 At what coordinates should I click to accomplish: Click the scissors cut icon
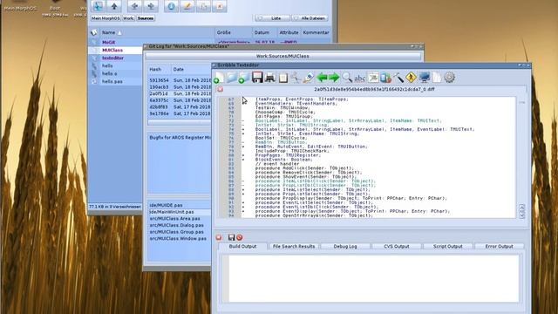pyautogui.click(x=296, y=78)
